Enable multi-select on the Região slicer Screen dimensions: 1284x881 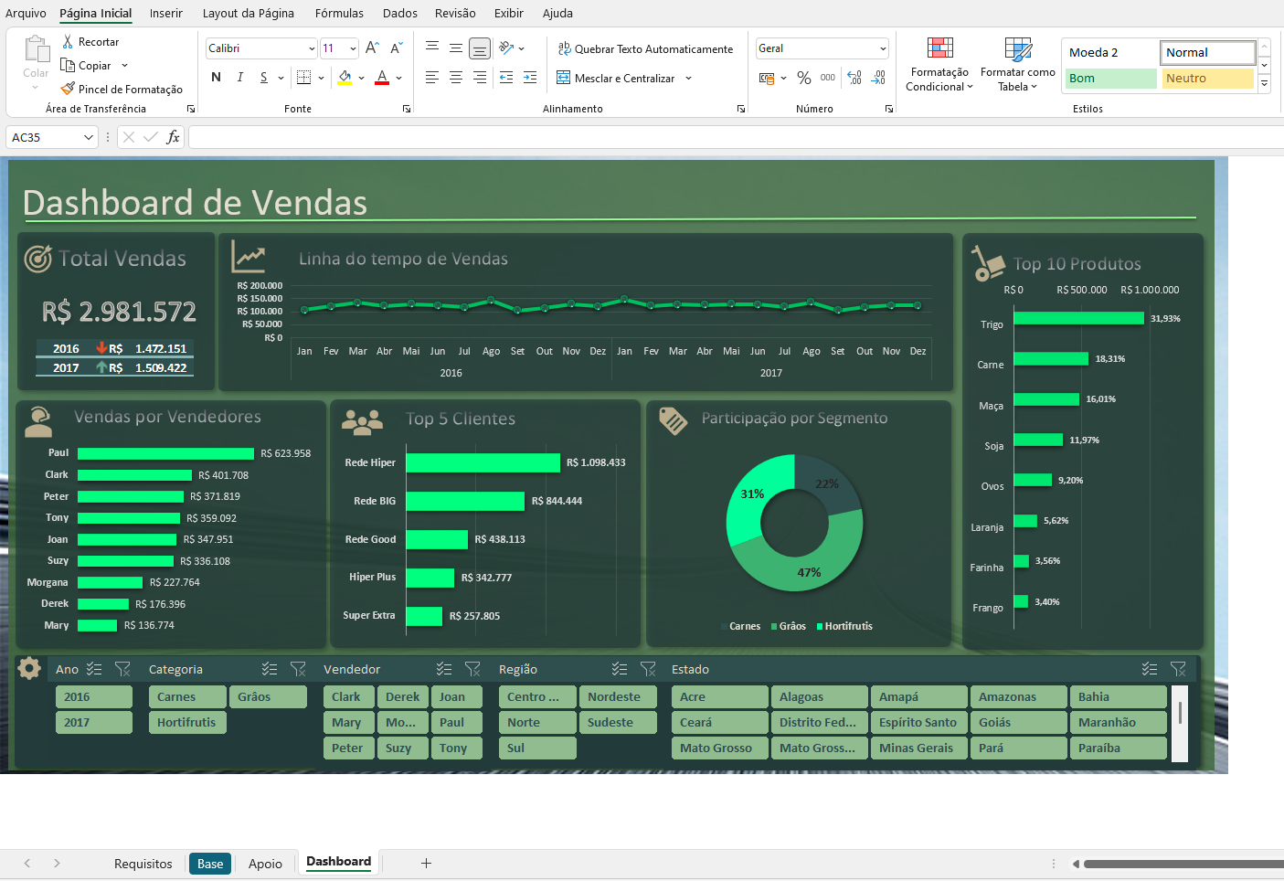[x=620, y=669]
